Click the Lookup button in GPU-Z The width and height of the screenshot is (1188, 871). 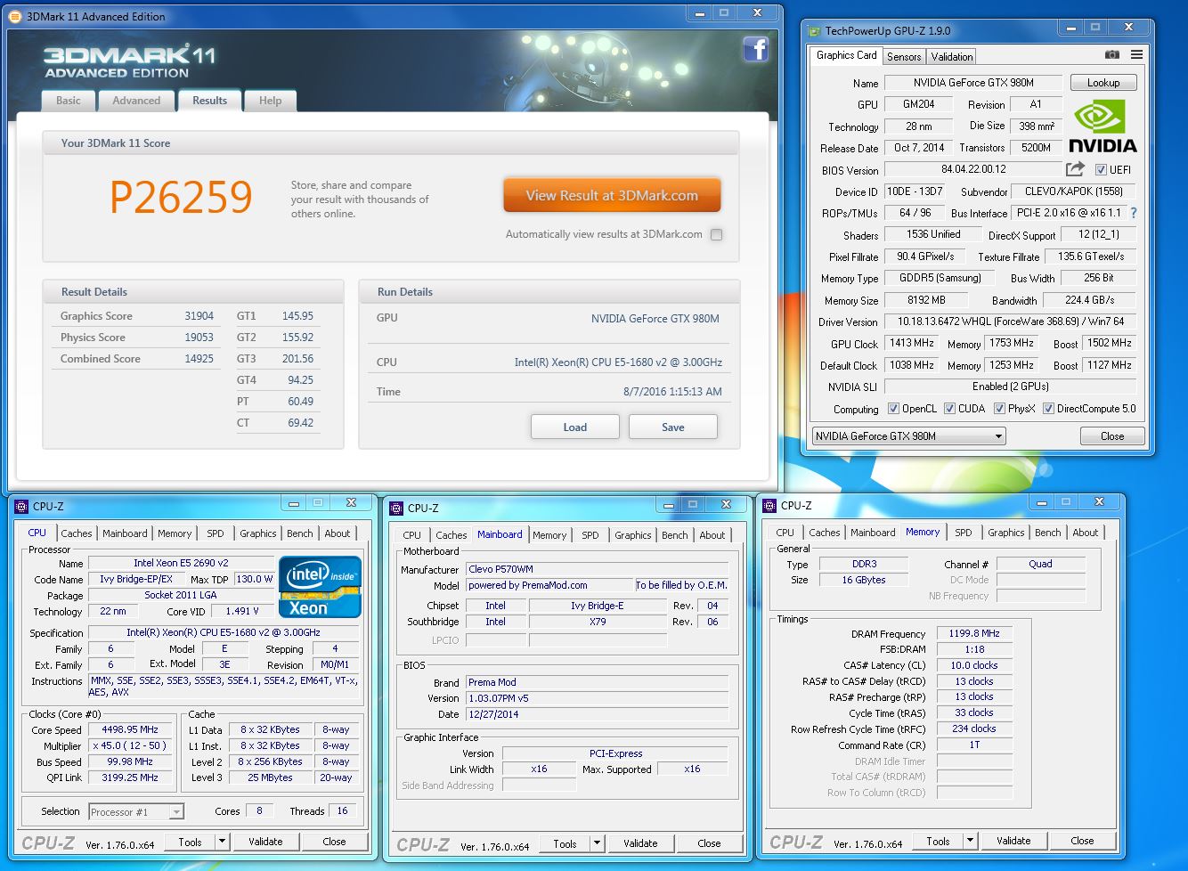click(1103, 83)
